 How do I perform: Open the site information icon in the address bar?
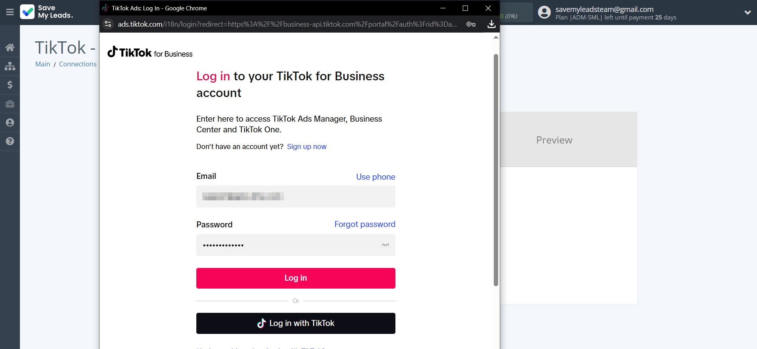coord(108,24)
